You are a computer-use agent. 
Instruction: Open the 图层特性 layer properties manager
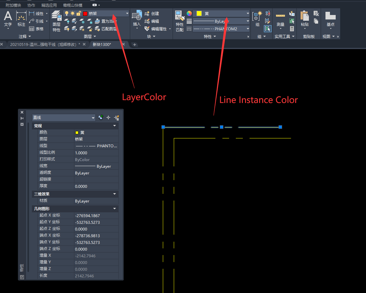[56, 19]
